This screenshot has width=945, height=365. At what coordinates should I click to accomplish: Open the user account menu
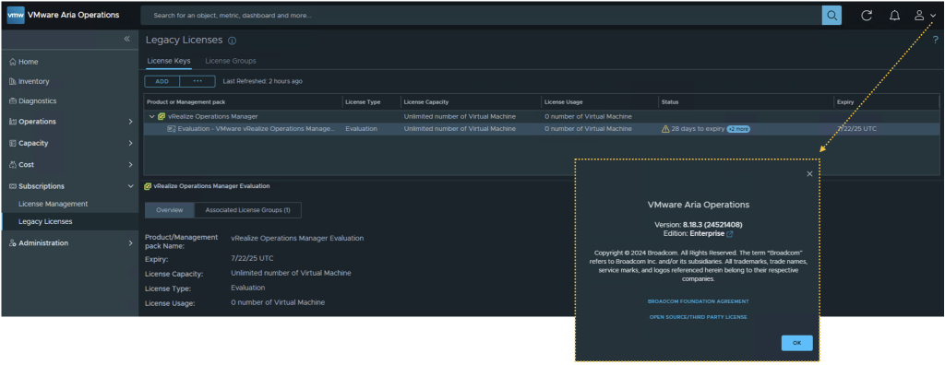click(x=925, y=16)
